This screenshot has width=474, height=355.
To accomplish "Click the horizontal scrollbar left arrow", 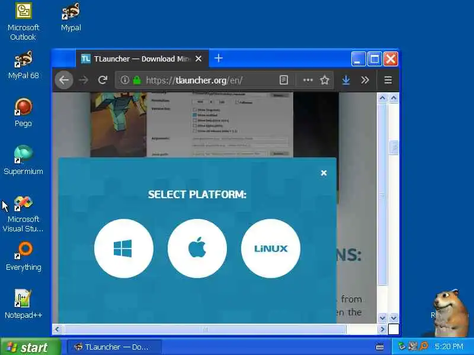I will (57, 329).
